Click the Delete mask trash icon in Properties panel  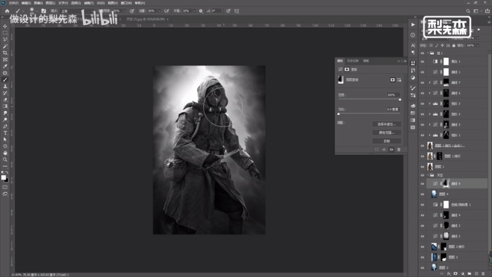[x=399, y=150]
